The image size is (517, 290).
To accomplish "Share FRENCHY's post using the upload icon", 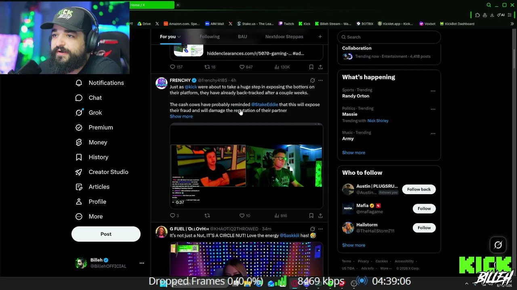I will pos(320,215).
